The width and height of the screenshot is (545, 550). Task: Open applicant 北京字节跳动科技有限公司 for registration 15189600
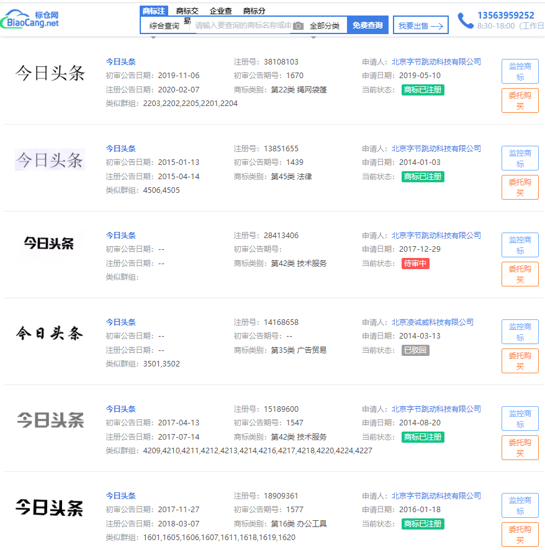click(x=436, y=409)
